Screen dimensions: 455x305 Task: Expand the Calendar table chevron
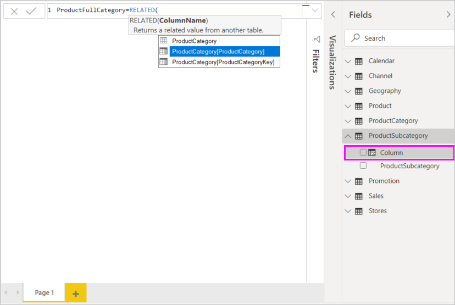[x=348, y=61]
